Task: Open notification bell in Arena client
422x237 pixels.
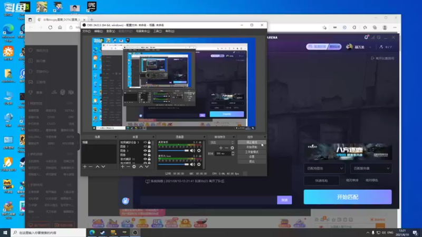Action: point(366,37)
